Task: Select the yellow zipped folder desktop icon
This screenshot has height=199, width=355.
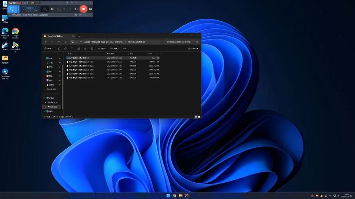Action: click(x=5, y=60)
